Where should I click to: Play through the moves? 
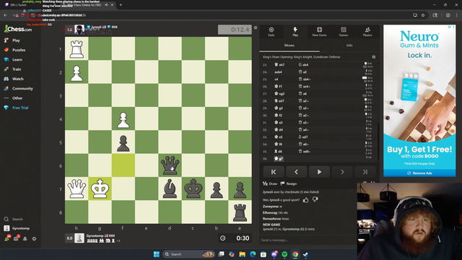319,172
